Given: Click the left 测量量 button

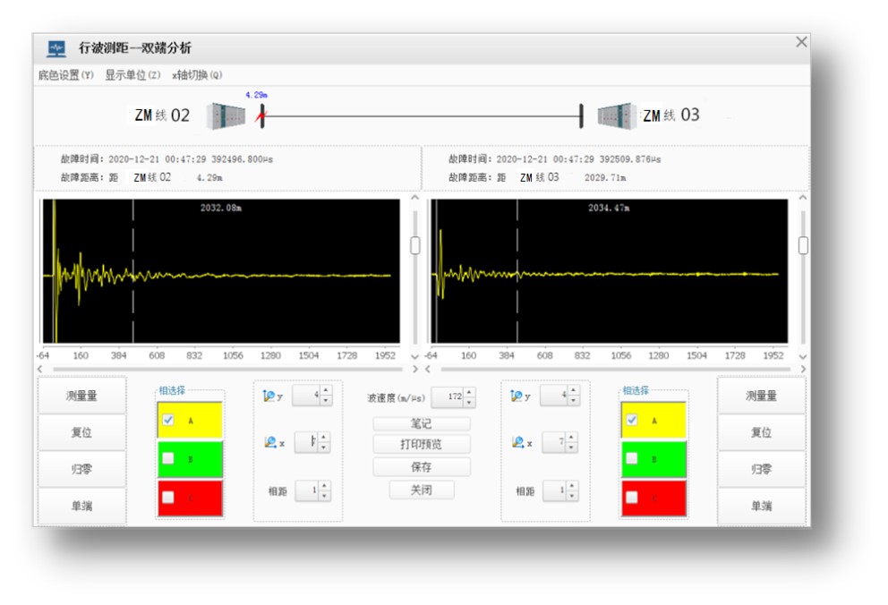Looking at the screenshot, I should (x=81, y=396).
